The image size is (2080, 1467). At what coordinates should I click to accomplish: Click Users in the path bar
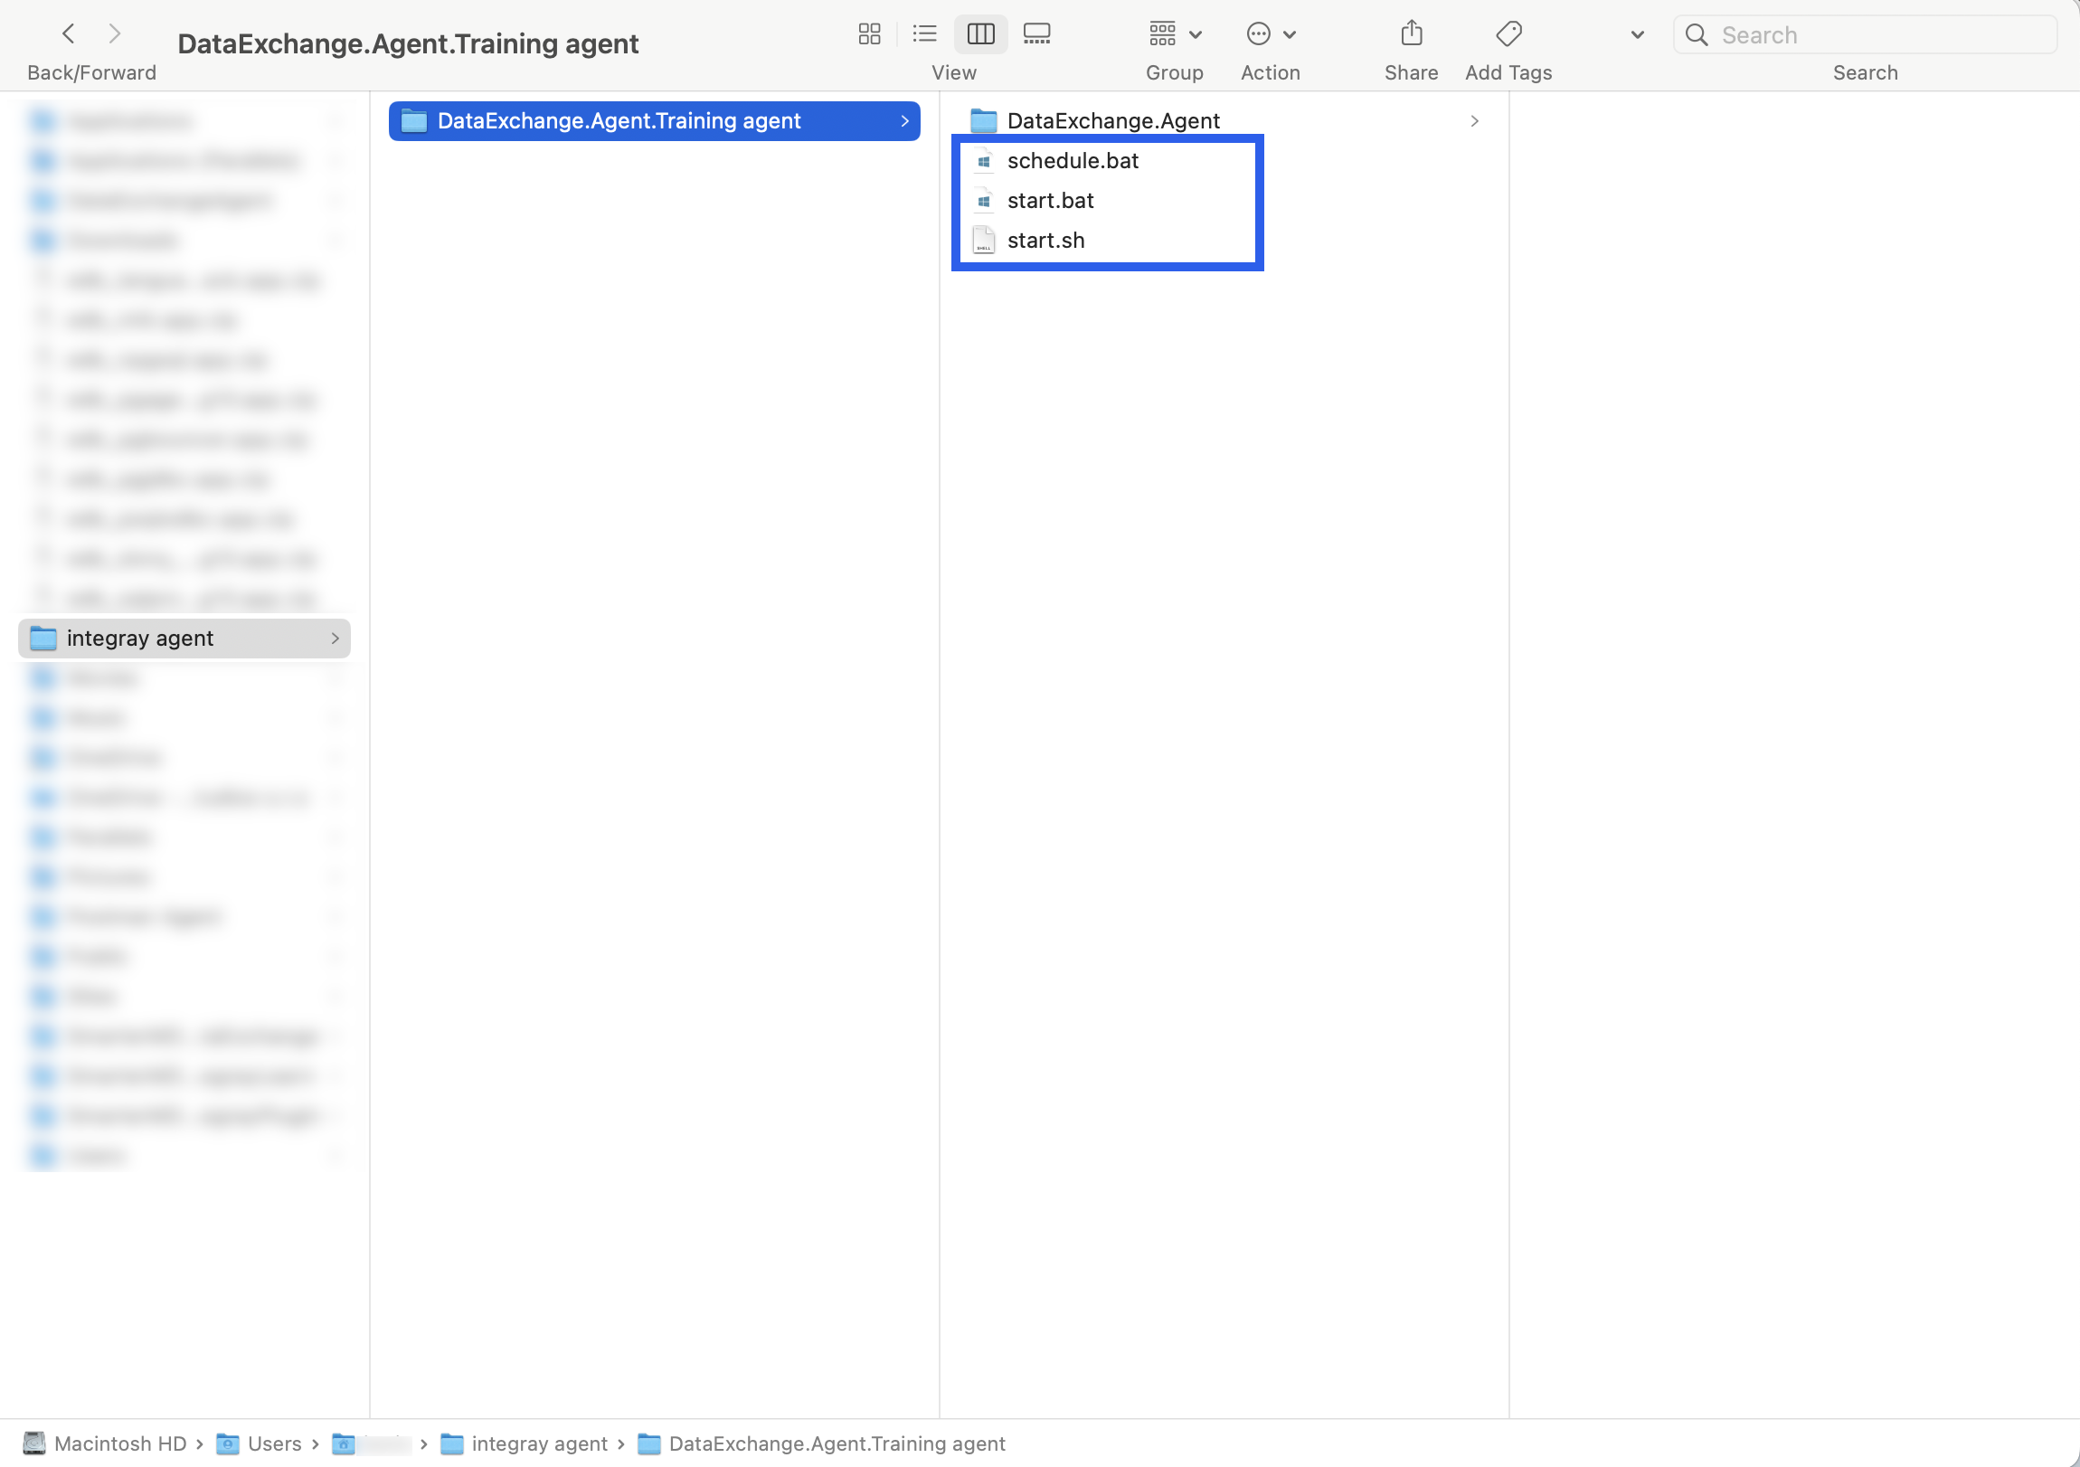click(x=274, y=1443)
